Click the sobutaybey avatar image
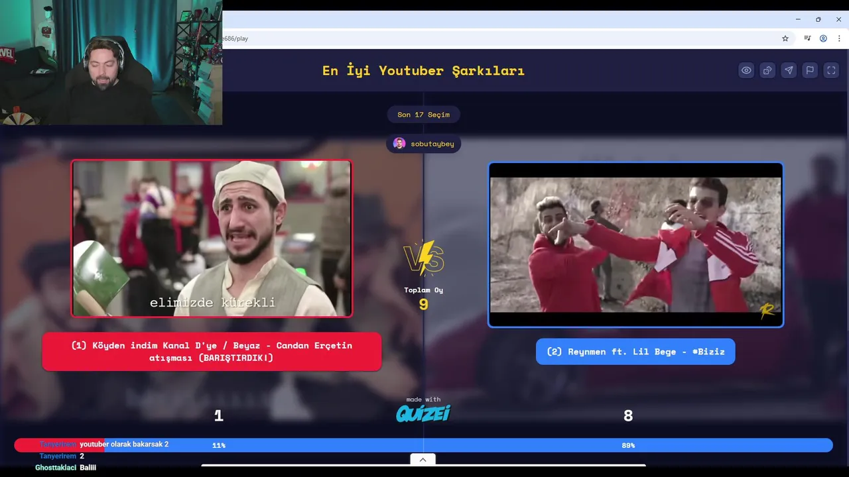This screenshot has height=477, width=849. tap(399, 144)
